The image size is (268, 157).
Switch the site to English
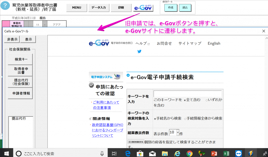(x=214, y=43)
